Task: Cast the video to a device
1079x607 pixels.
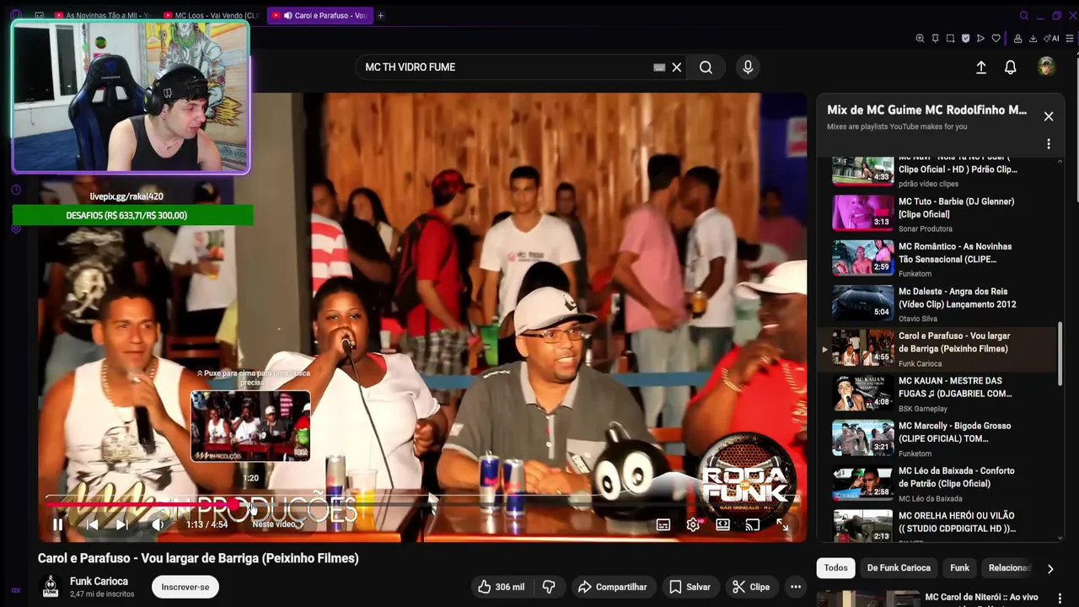Action: (x=752, y=524)
